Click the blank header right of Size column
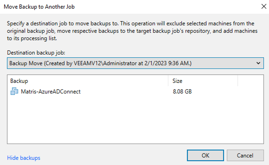269x165 pixels. click(250, 81)
